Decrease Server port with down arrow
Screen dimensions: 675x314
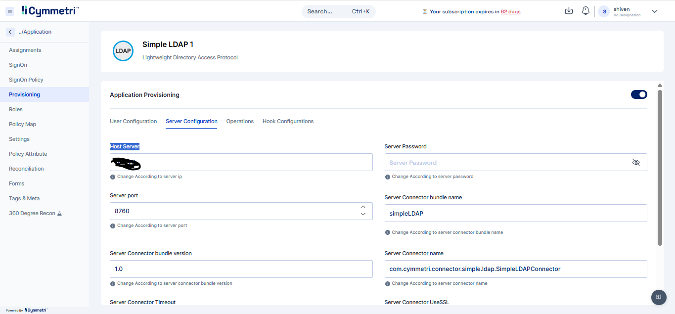363,214
